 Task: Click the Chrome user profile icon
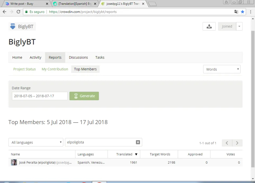point(226,2)
